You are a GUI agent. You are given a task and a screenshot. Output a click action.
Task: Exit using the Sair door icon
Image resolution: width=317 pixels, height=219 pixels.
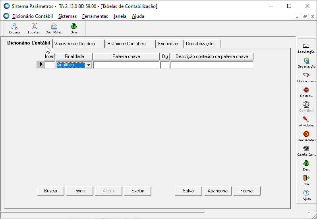tap(306, 180)
